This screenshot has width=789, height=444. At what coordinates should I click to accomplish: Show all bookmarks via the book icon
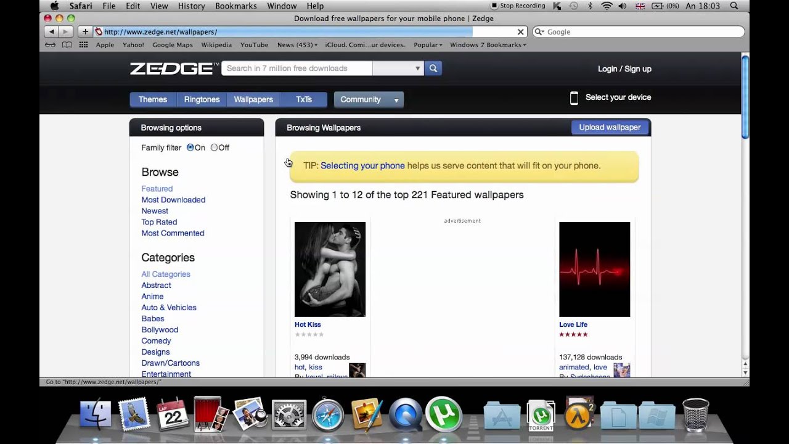(x=67, y=44)
